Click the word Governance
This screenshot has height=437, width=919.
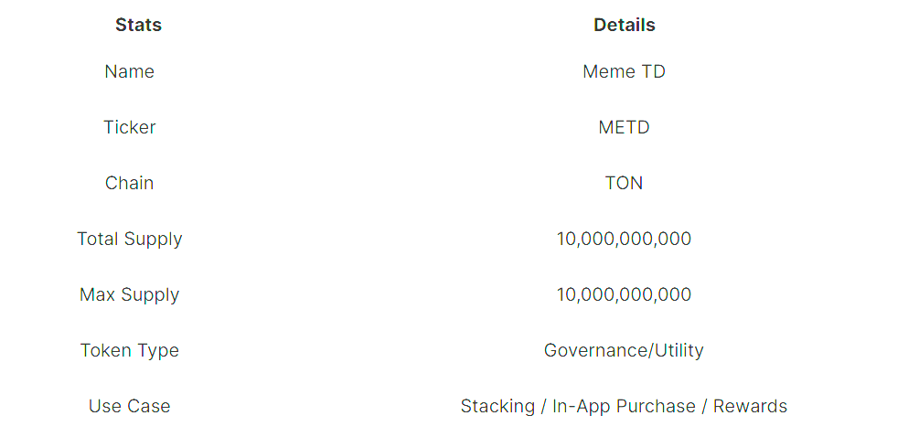pyautogui.click(x=593, y=350)
